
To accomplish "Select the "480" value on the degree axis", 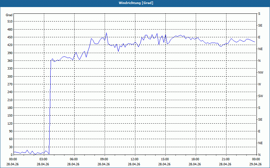I will tap(10, 29).
